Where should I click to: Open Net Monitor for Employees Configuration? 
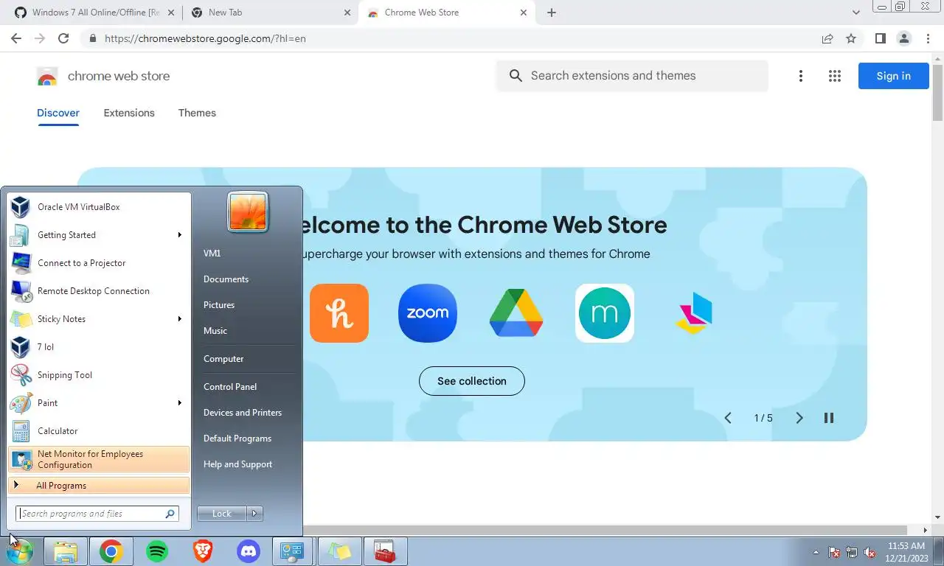99,459
